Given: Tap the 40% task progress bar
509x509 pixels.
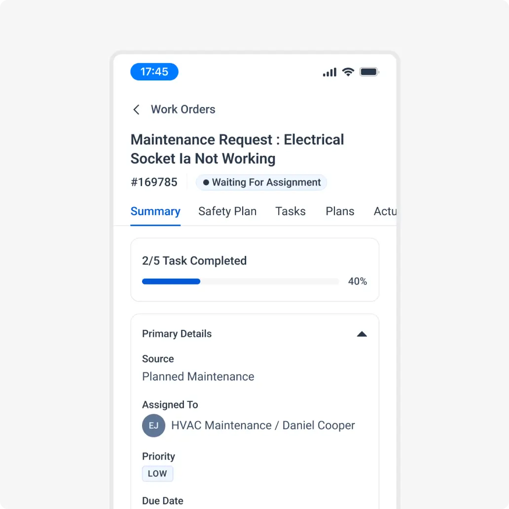Looking at the screenshot, I should pyautogui.click(x=240, y=281).
